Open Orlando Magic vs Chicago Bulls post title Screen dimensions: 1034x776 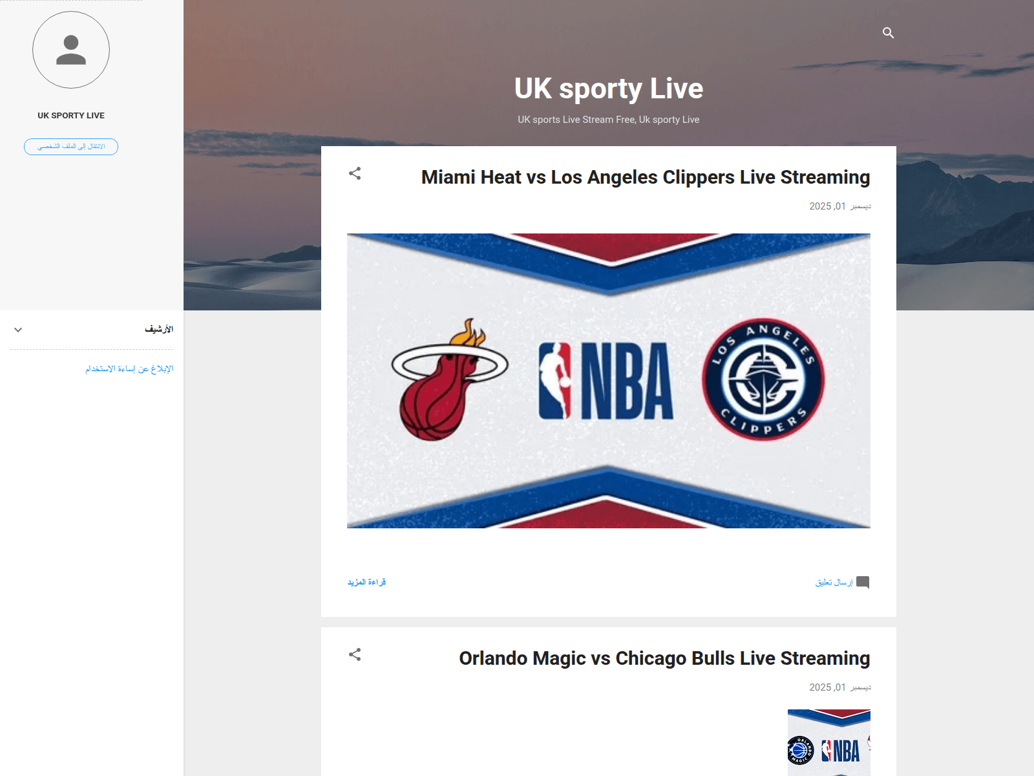pyautogui.click(x=664, y=658)
